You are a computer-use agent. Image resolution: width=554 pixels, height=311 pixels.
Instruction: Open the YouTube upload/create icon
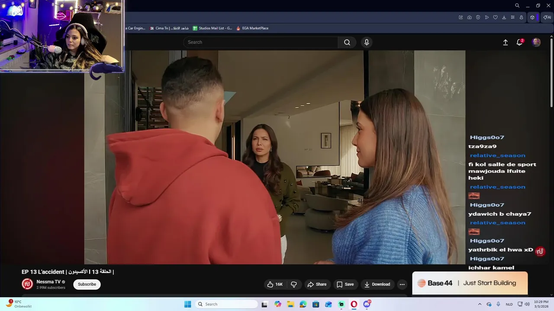(505, 42)
